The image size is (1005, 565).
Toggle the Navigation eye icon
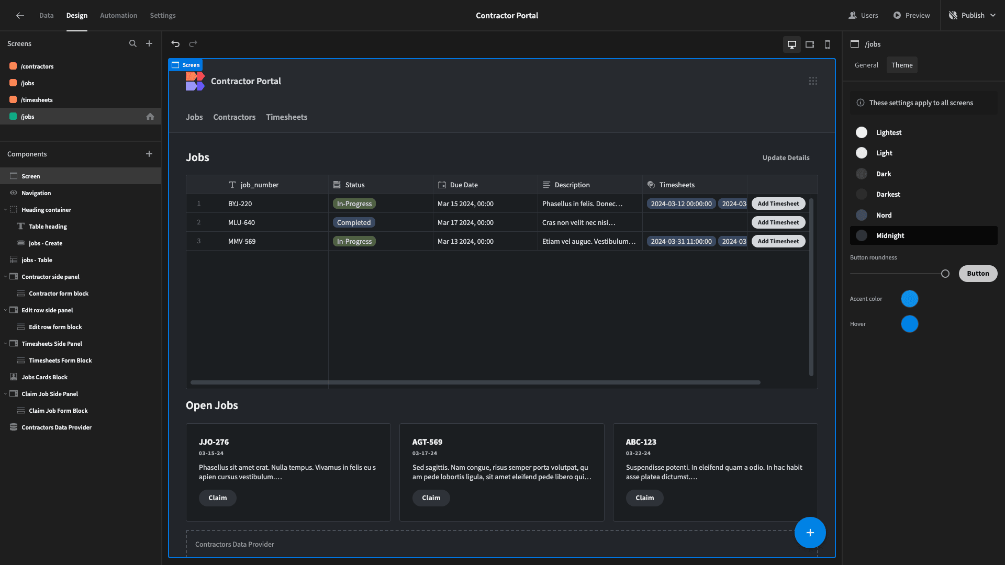click(x=14, y=193)
